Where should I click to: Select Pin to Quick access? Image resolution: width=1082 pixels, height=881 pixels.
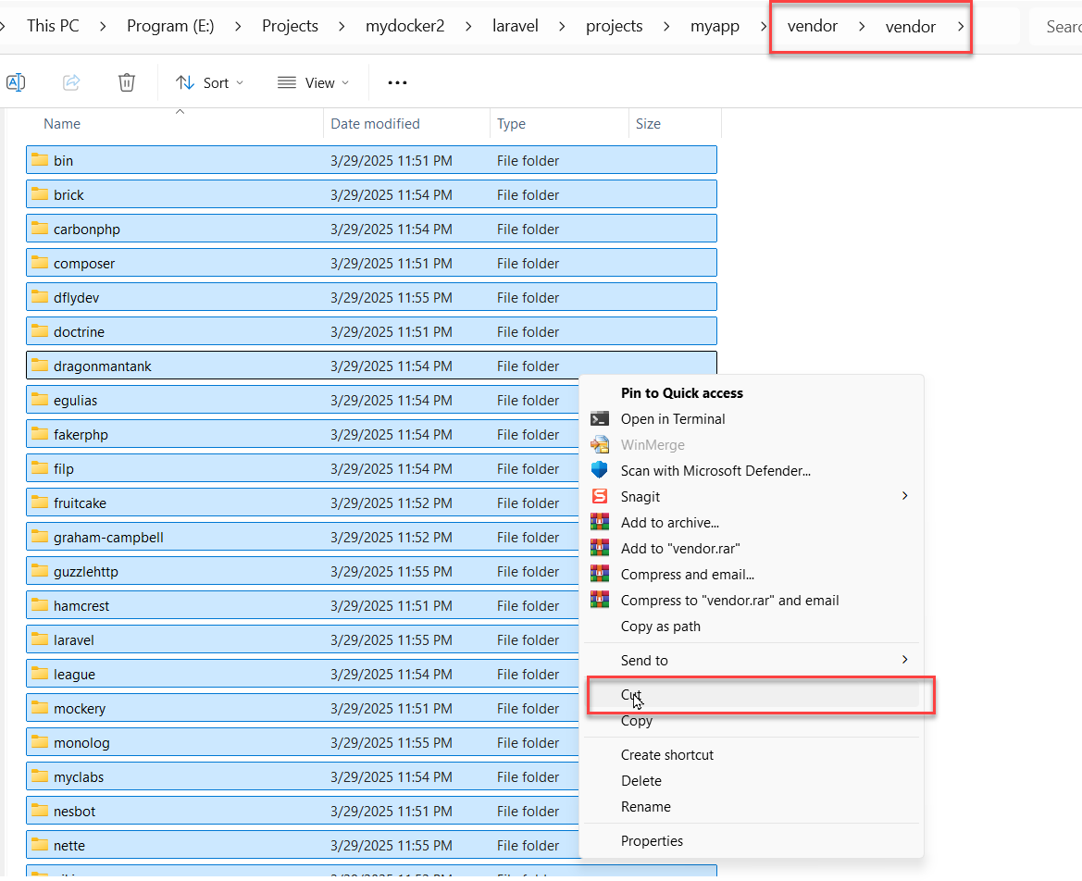[x=752, y=393]
